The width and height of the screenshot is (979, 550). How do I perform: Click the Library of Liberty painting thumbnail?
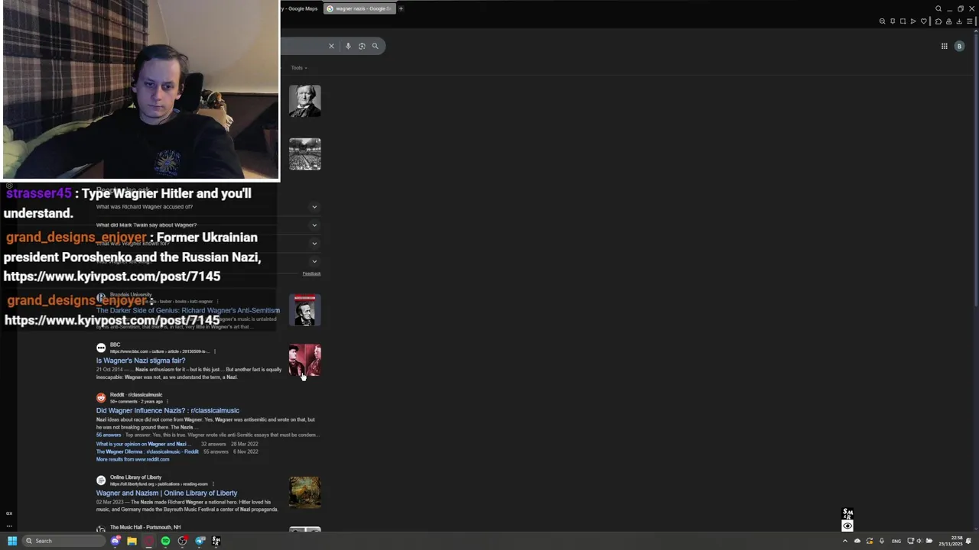[x=304, y=493]
